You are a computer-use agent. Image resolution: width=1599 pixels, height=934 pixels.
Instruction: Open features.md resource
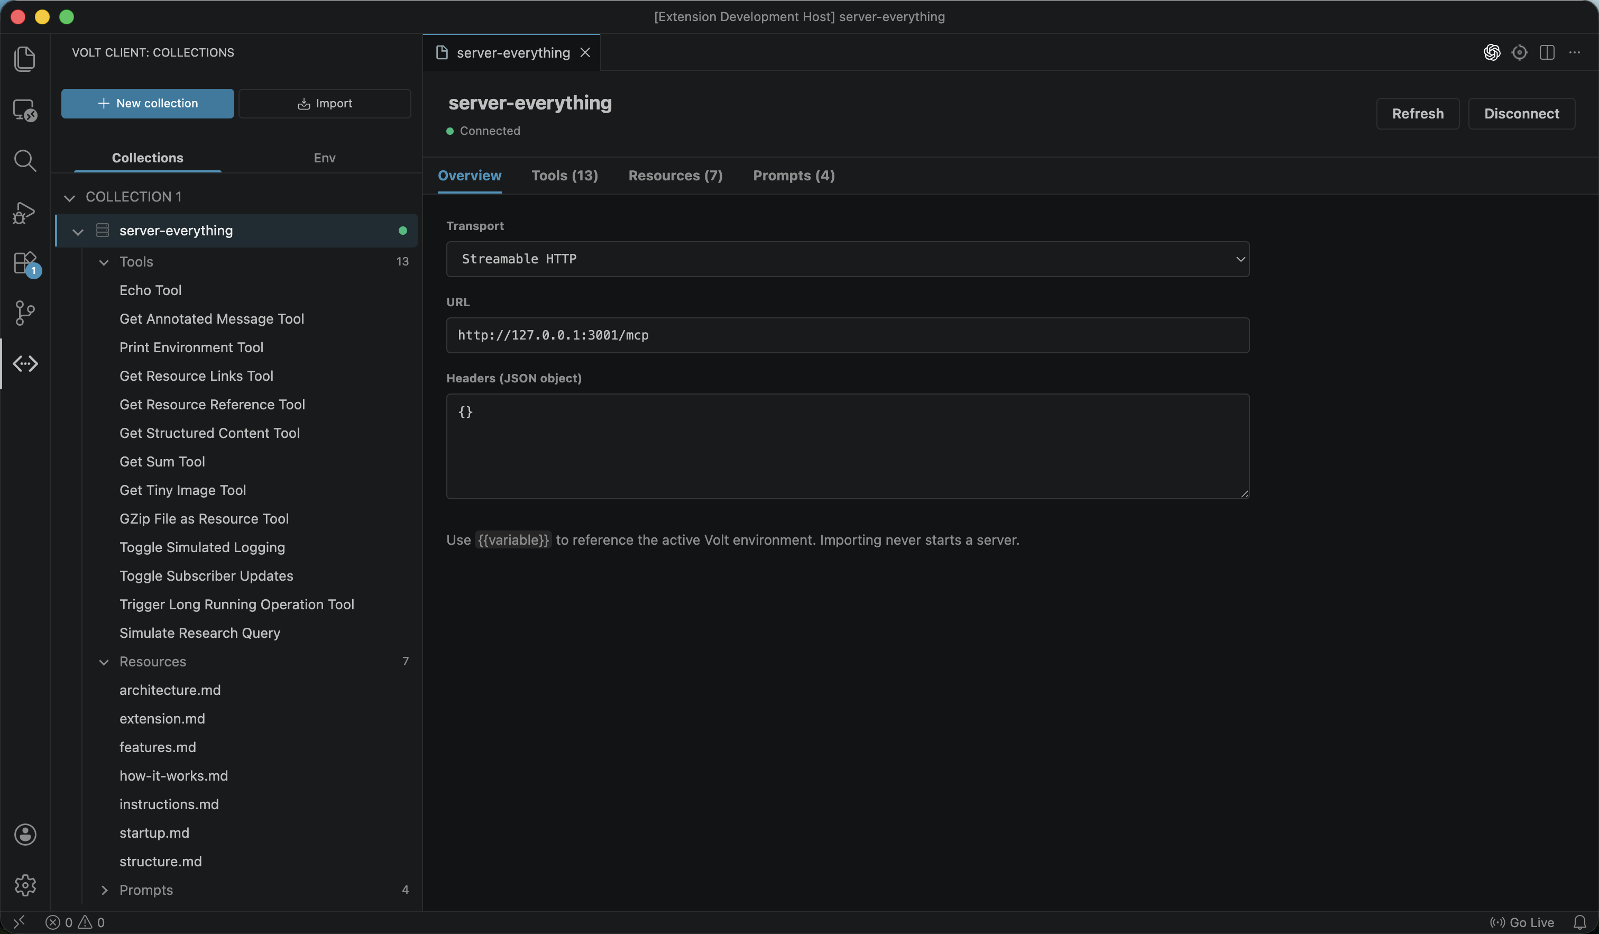tap(158, 747)
